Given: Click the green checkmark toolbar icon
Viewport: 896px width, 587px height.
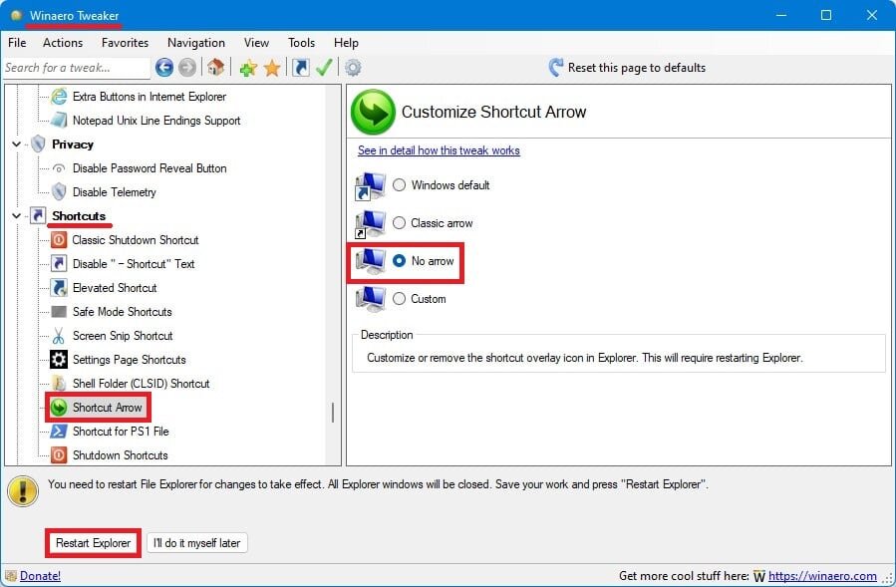Looking at the screenshot, I should (324, 68).
